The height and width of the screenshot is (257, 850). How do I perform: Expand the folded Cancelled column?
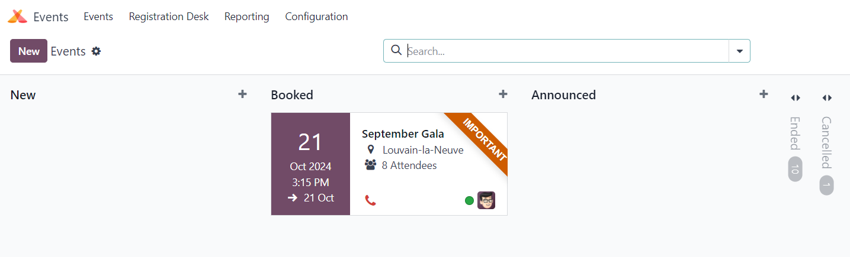pyautogui.click(x=827, y=98)
